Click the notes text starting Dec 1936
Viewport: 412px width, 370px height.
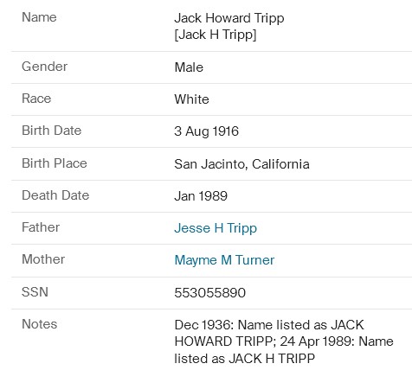(x=284, y=341)
